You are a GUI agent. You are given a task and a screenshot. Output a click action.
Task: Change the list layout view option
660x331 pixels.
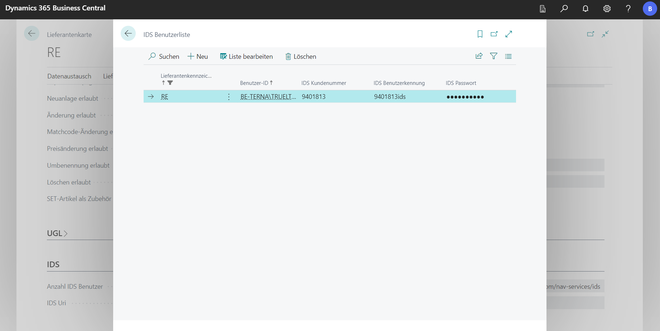(508, 56)
